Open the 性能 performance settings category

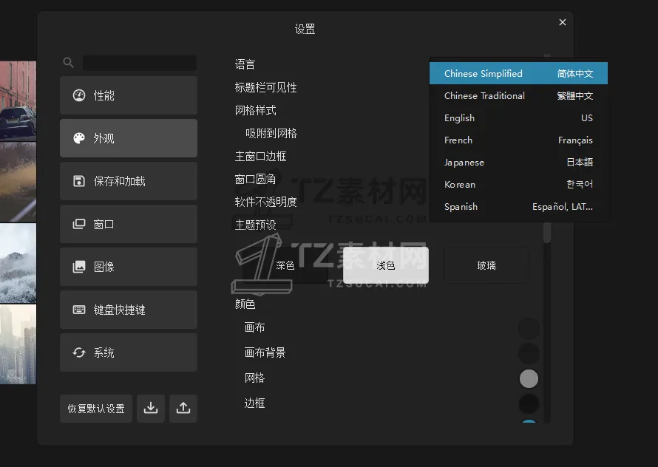coord(129,95)
